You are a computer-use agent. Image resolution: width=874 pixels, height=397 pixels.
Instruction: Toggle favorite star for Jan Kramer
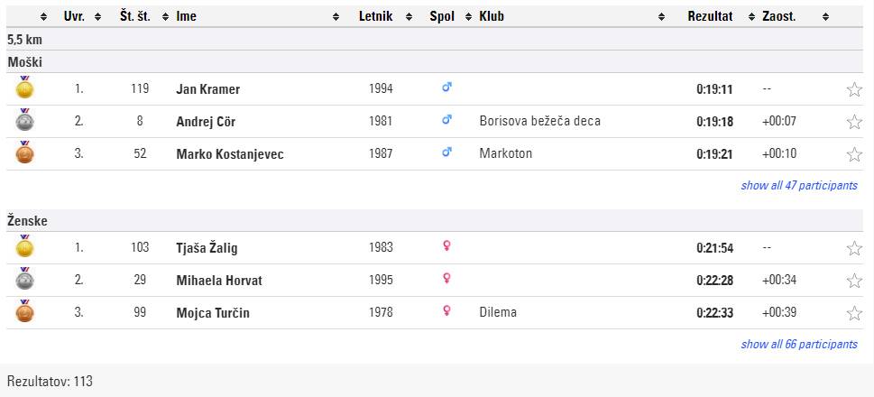coord(854,89)
